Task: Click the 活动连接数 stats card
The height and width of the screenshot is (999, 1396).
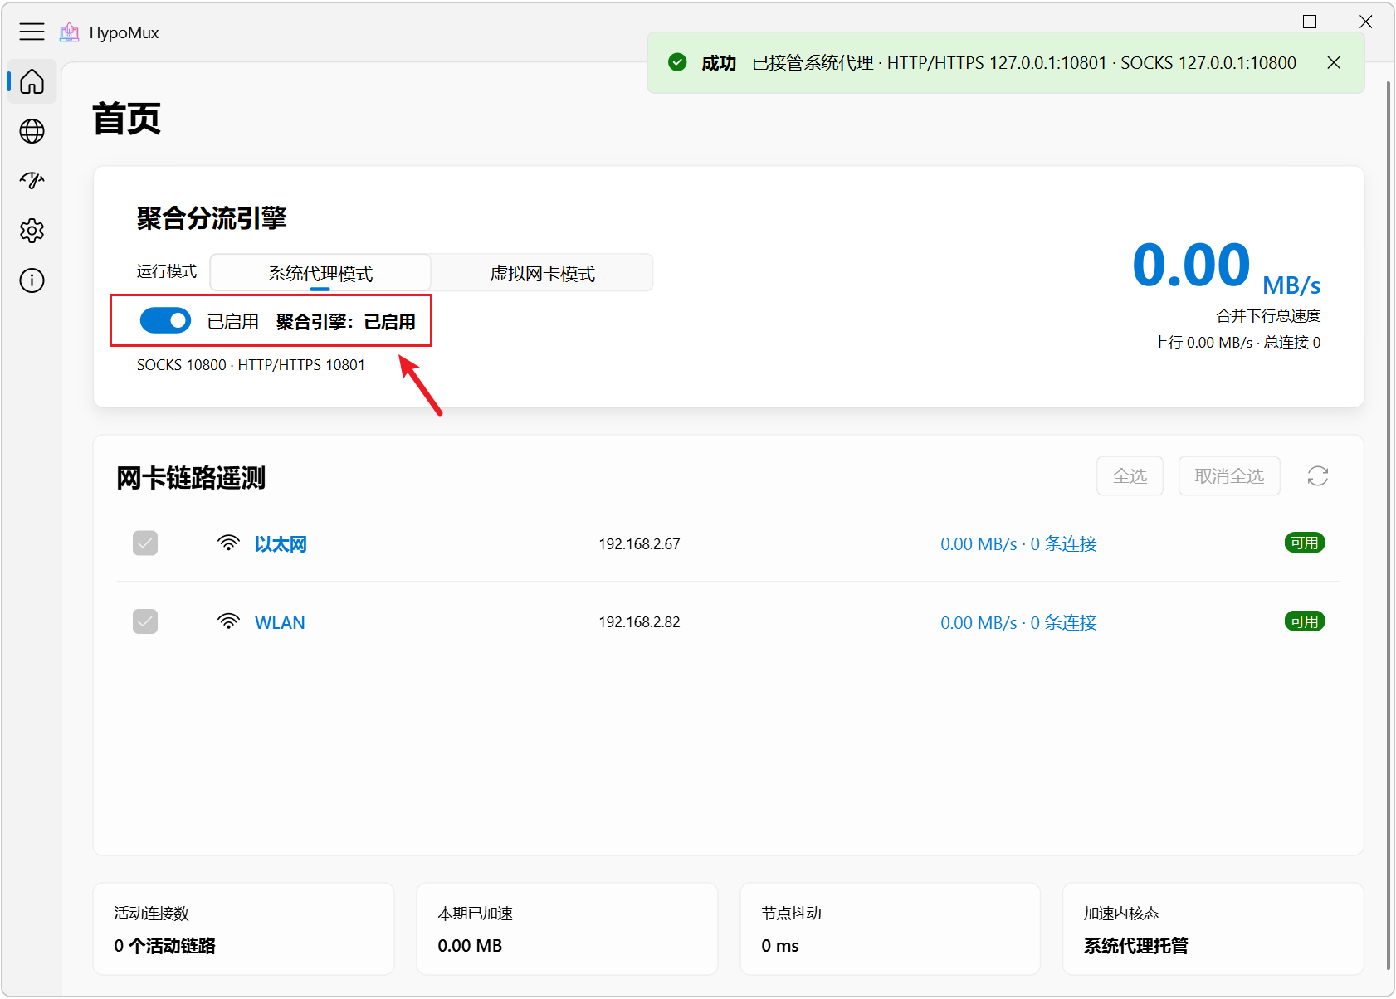Action: click(243, 928)
